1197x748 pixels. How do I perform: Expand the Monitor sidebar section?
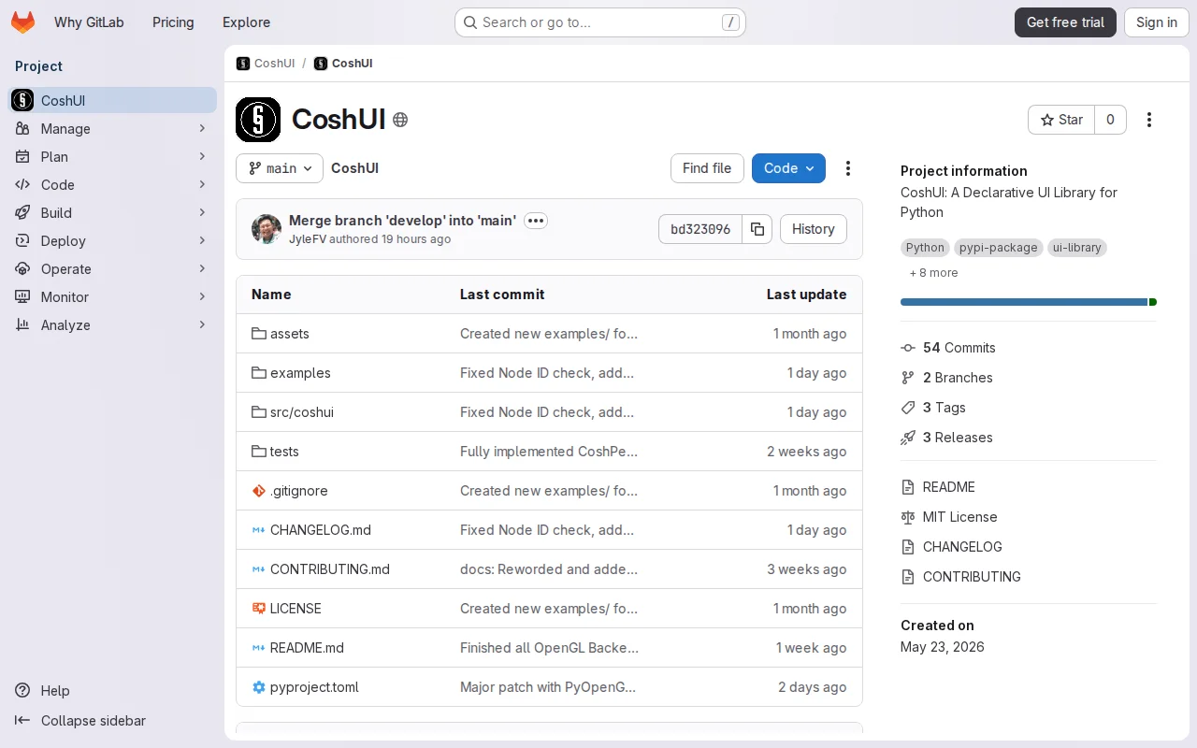pyautogui.click(x=202, y=296)
